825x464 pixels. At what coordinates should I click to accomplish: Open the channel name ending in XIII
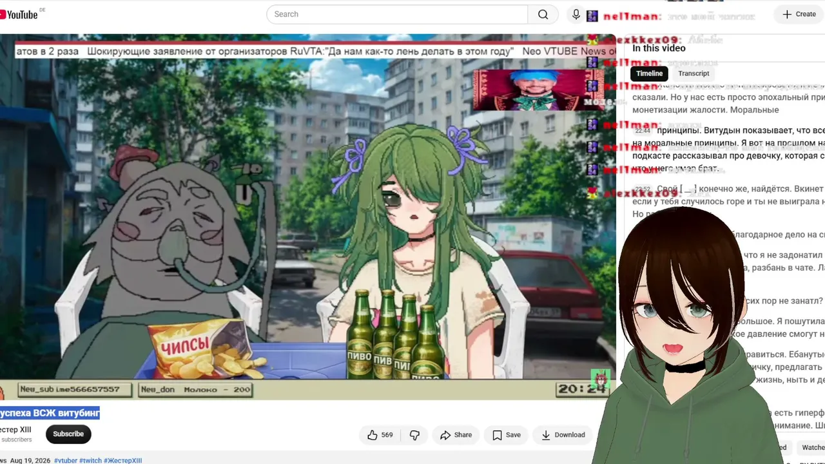coord(15,430)
